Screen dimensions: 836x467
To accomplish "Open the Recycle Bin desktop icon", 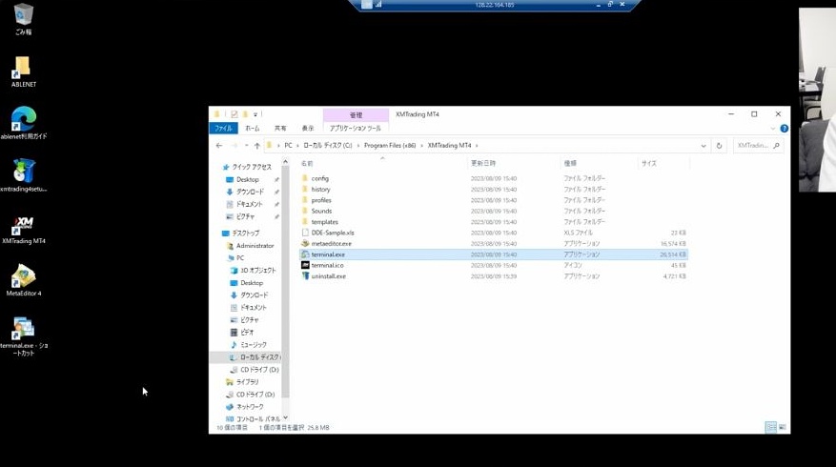I will point(23,19).
